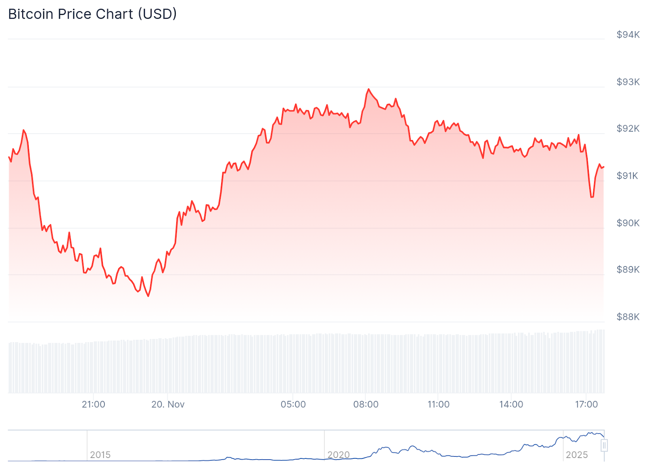
Task: Click the Bitcoin Price Chart (USD) title
Action: point(92,14)
